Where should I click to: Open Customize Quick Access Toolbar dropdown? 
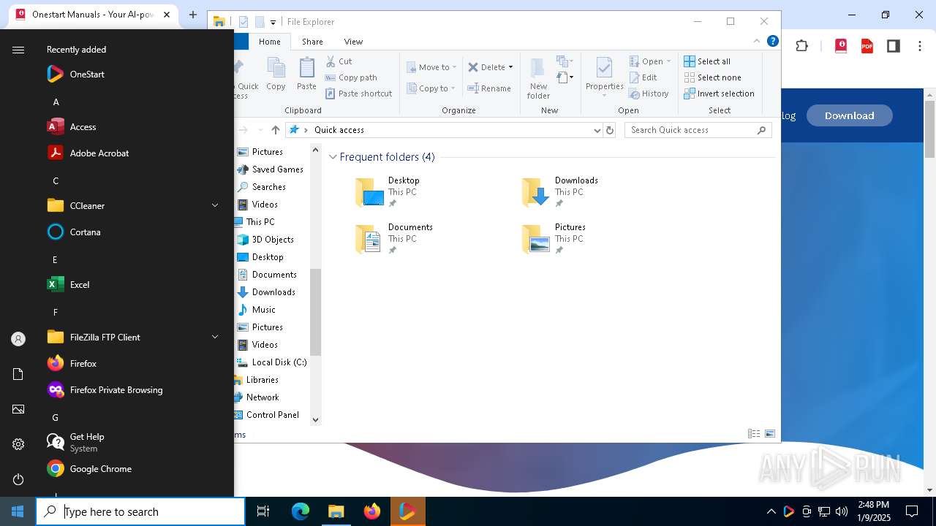click(273, 22)
